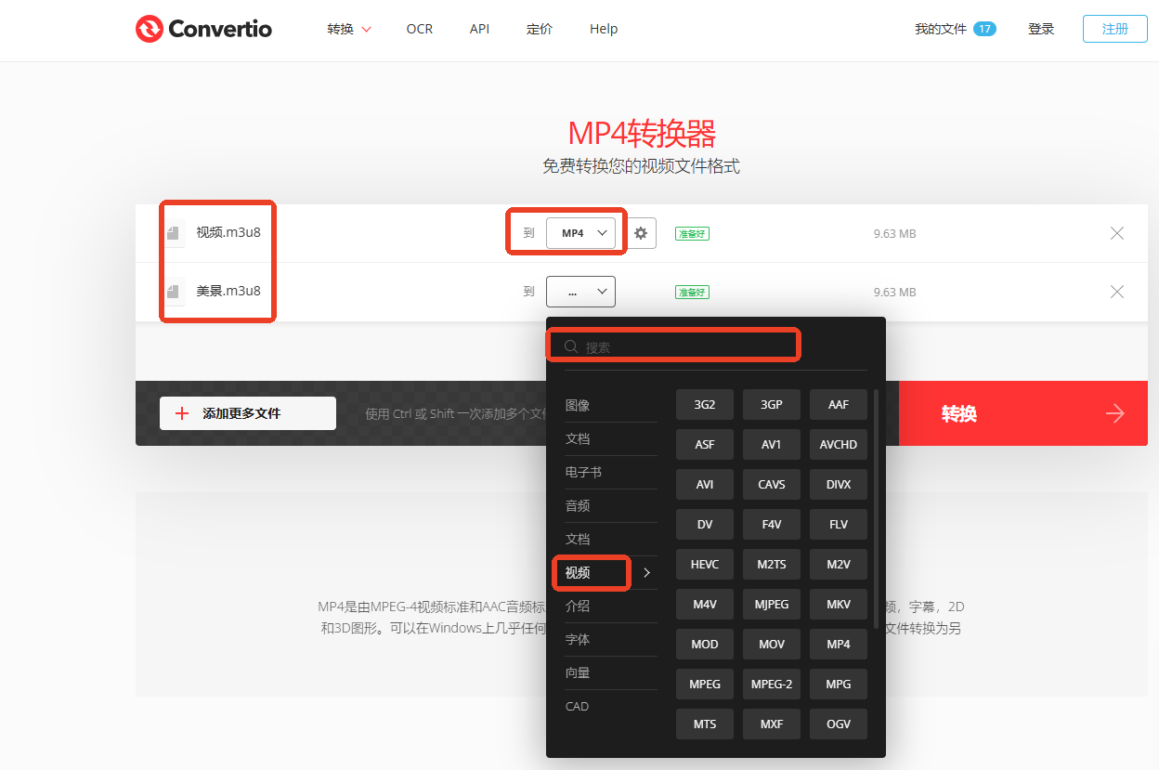The width and height of the screenshot is (1159, 770).
Task: Click the plus icon on 添加更多文件
Action: tap(182, 412)
